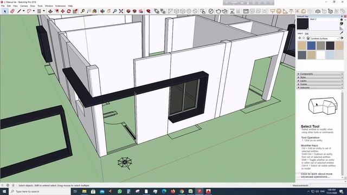Click the Measurements input box

[327, 185]
